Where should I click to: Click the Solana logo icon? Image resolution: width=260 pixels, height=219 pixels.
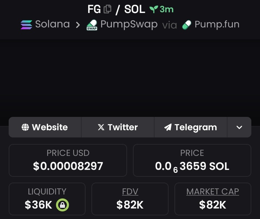tap(26, 25)
